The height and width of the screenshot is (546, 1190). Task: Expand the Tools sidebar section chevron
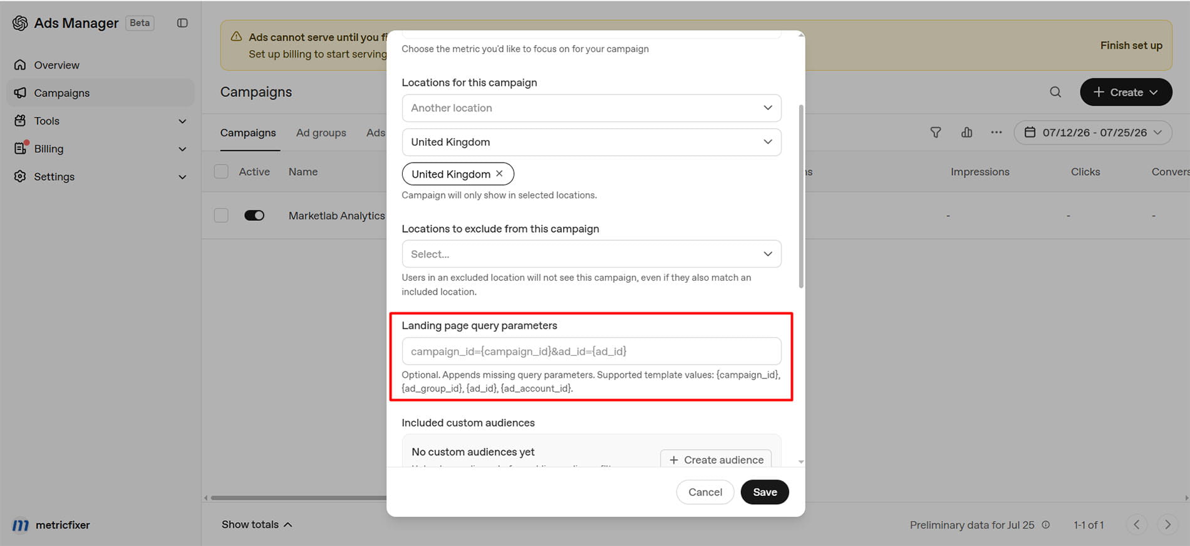(182, 121)
